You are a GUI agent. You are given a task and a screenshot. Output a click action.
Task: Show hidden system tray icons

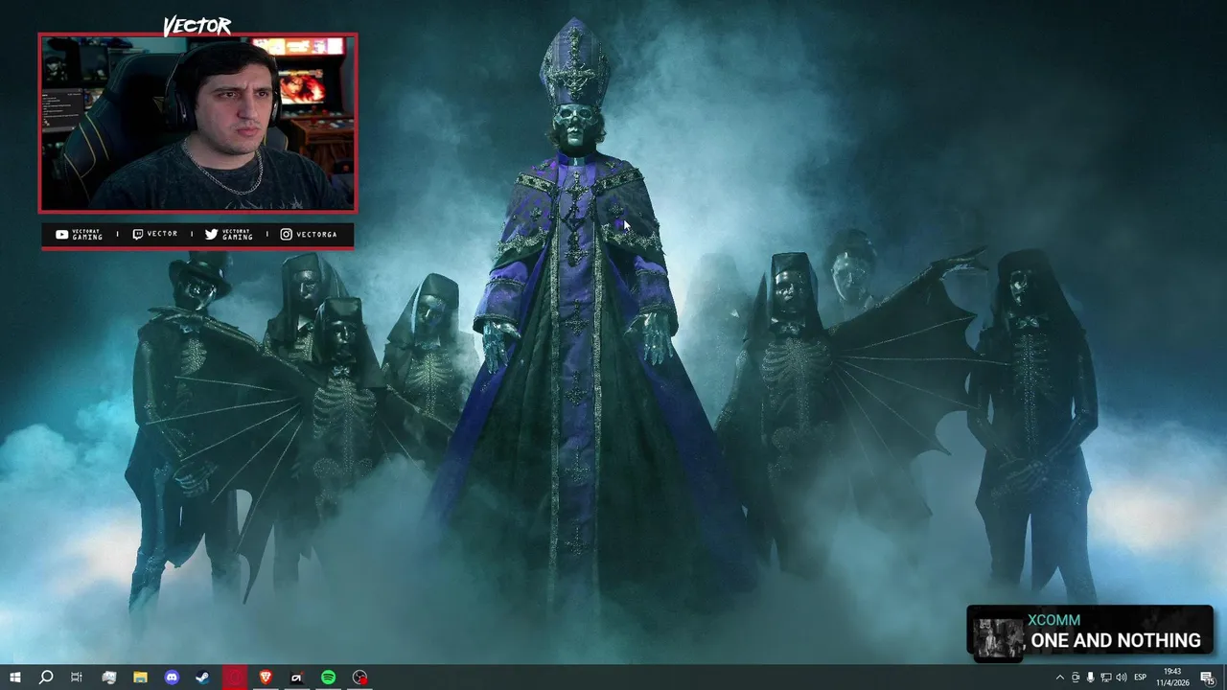click(x=1059, y=678)
